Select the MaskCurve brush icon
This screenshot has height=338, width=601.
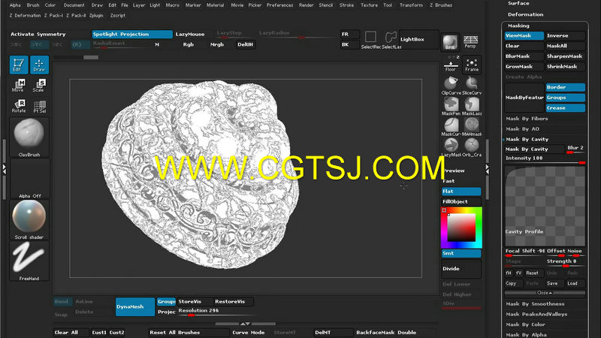click(x=452, y=127)
